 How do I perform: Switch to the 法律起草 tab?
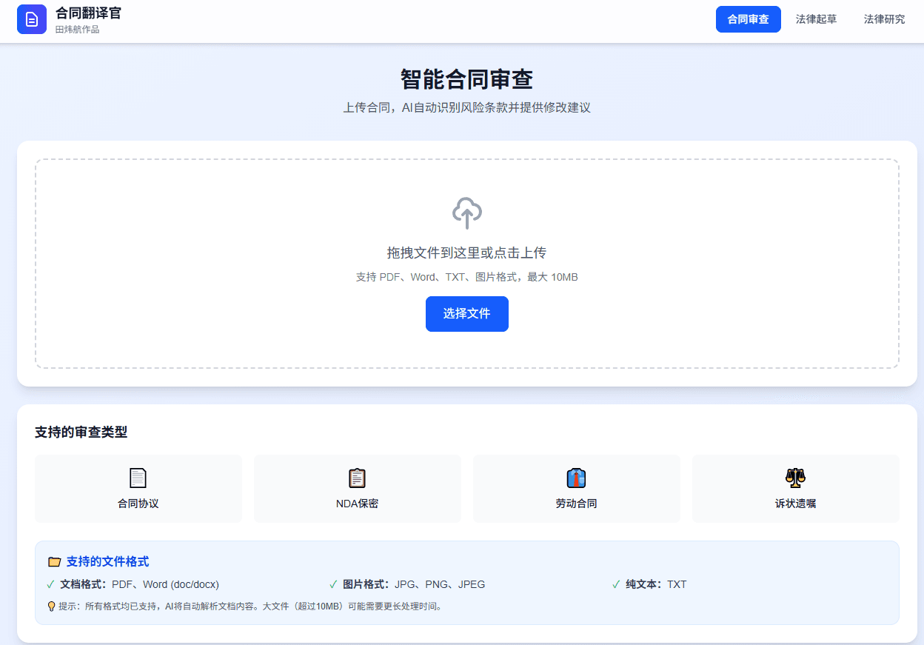pyautogui.click(x=816, y=19)
